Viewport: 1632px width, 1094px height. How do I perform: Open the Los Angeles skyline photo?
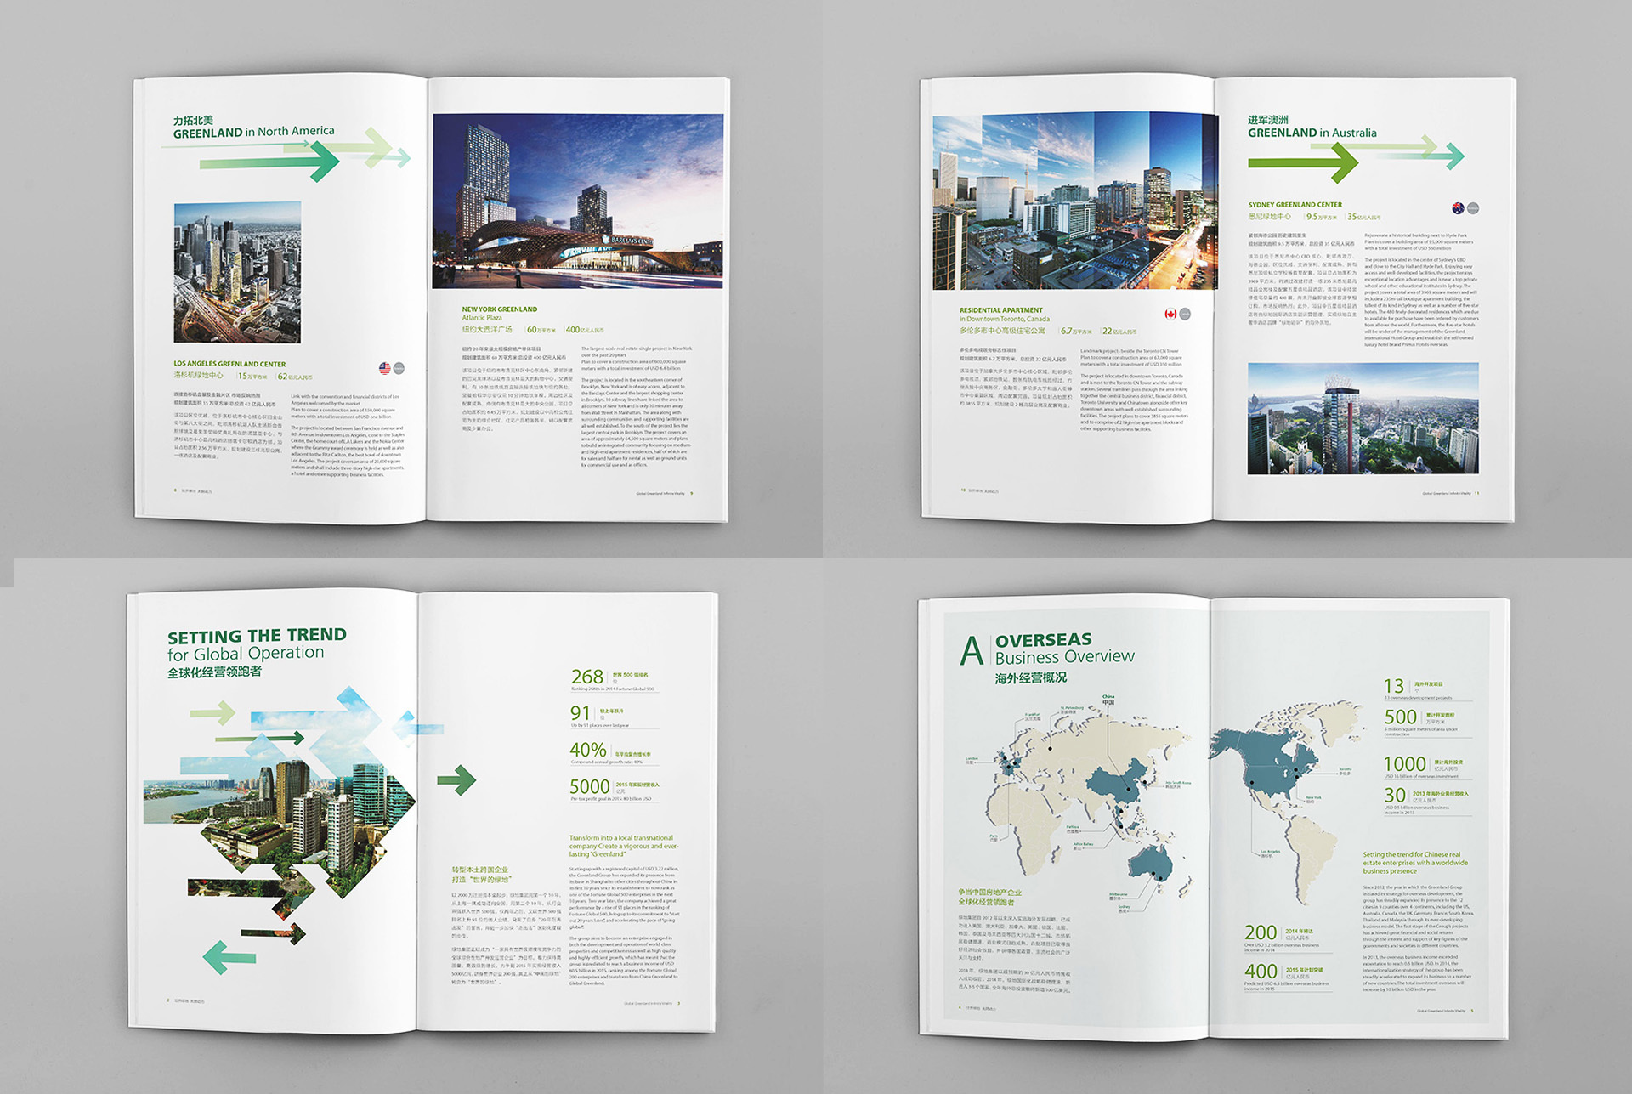(237, 272)
